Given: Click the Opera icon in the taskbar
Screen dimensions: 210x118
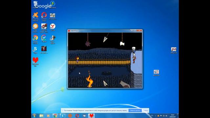Looking at the screenshot, I should [77, 116].
